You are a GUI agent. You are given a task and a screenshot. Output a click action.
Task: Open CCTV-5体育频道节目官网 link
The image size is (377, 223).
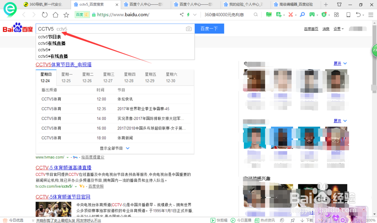(x=63, y=197)
